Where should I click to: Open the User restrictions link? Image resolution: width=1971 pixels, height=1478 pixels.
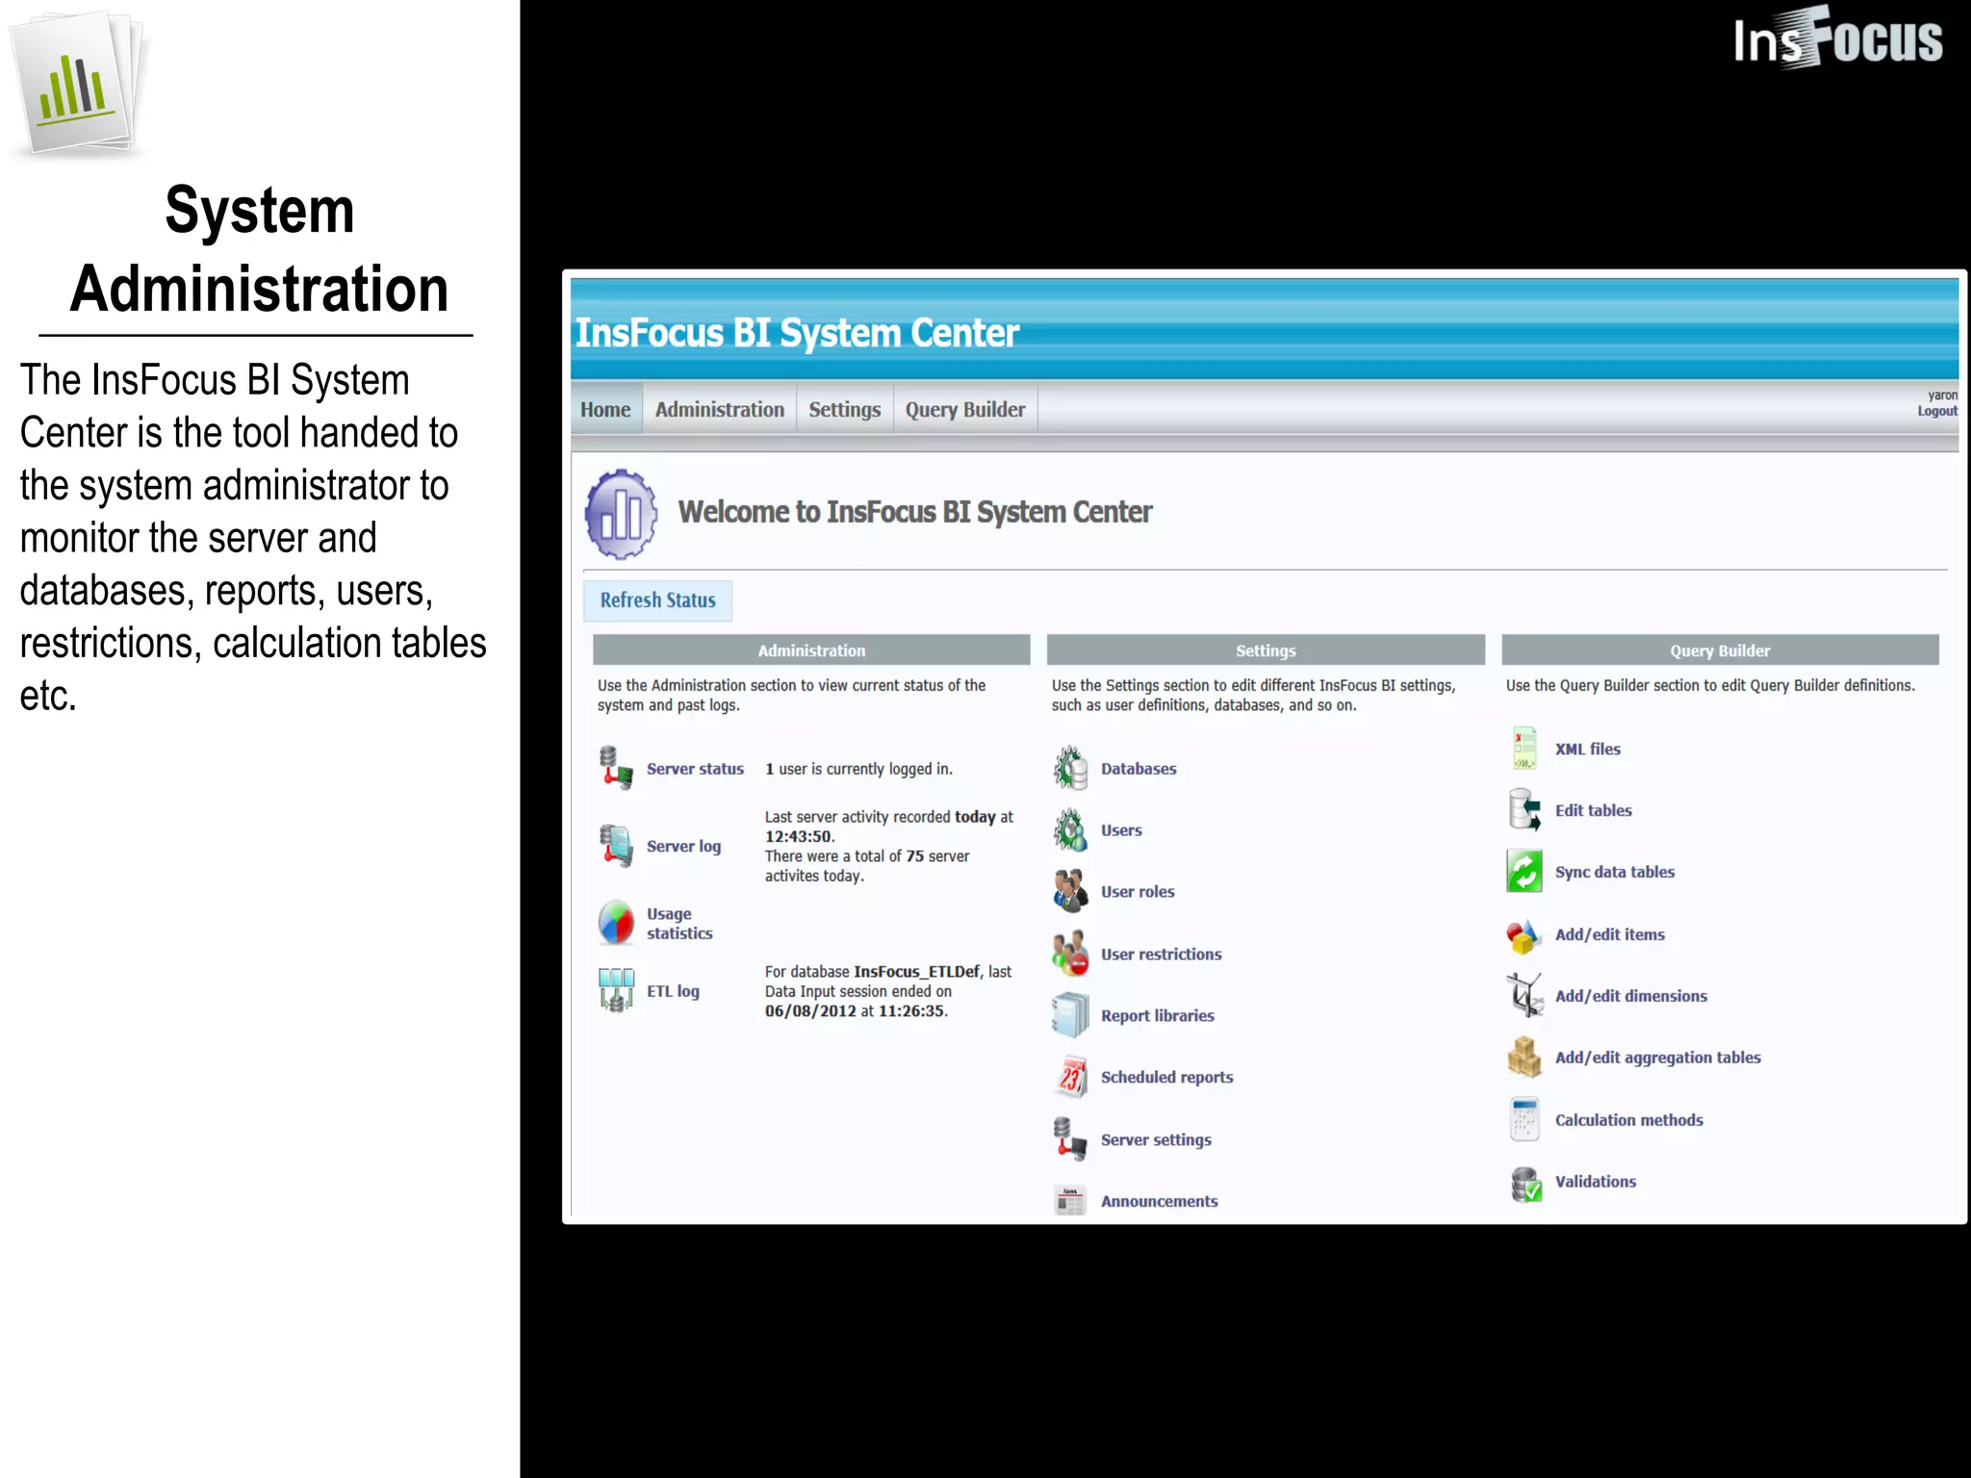click(x=1161, y=954)
